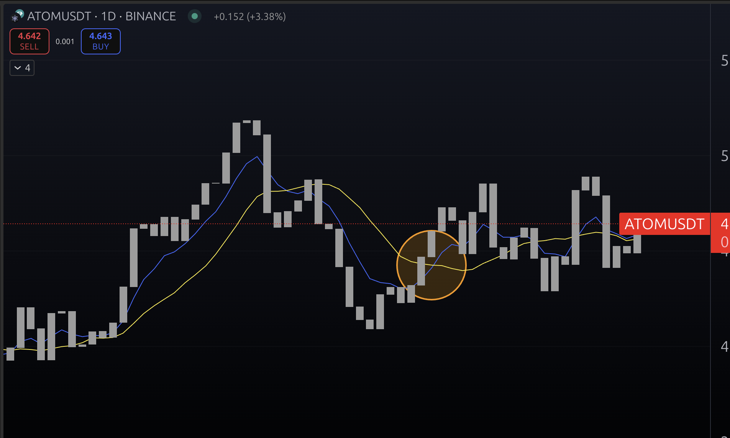Screen dimensions: 730x438
Task: Expand the legend using the chevron next to 4
Action: click(x=17, y=67)
